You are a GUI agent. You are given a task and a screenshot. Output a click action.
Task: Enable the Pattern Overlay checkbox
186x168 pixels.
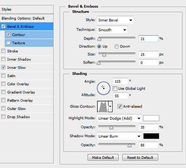click(3, 100)
